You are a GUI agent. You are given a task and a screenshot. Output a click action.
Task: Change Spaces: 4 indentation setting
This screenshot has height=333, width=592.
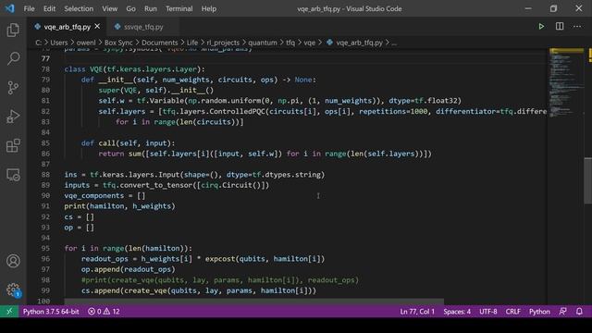coord(457,312)
